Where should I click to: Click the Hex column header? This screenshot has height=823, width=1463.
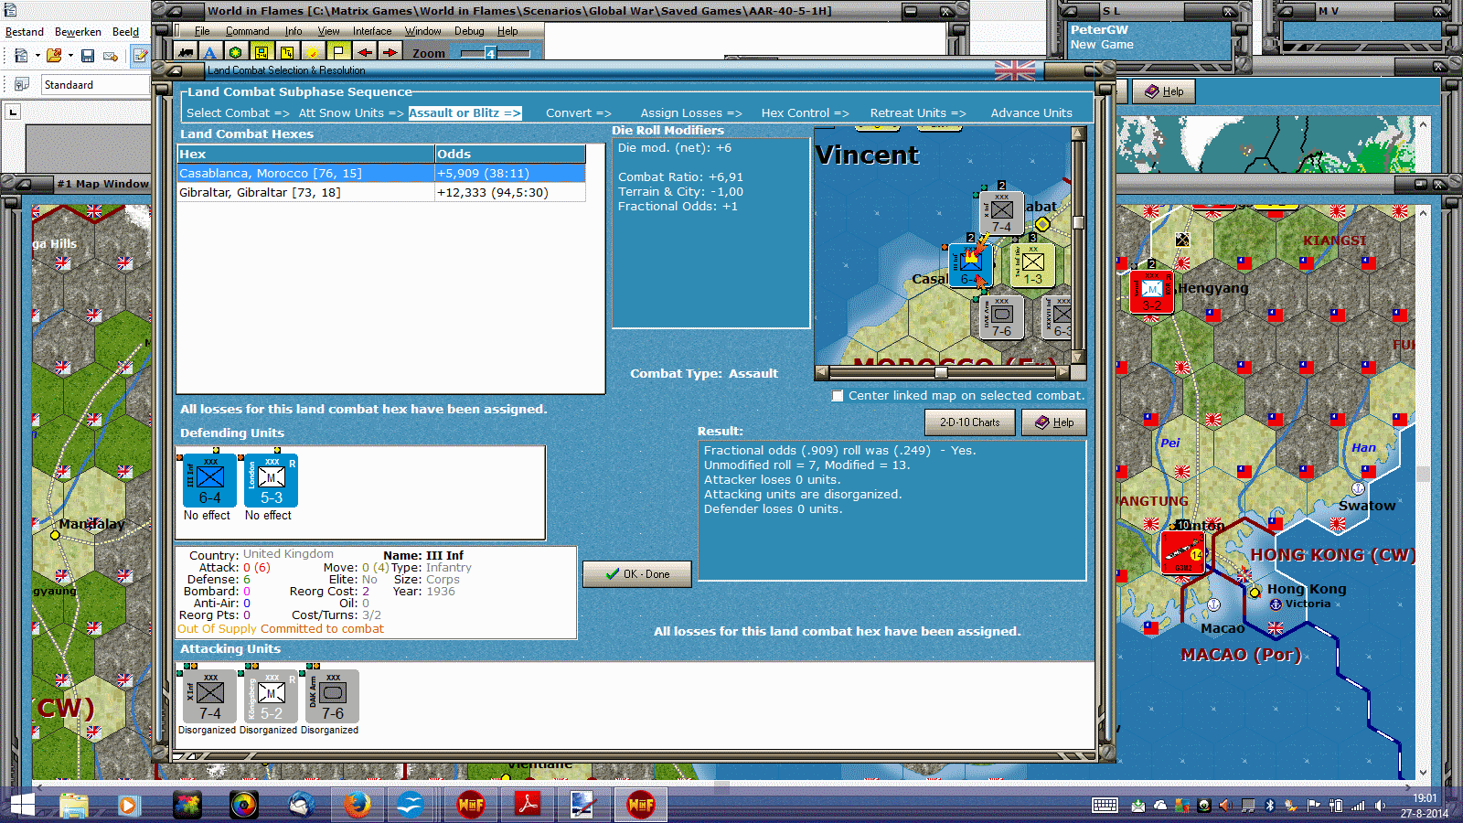[x=305, y=154]
